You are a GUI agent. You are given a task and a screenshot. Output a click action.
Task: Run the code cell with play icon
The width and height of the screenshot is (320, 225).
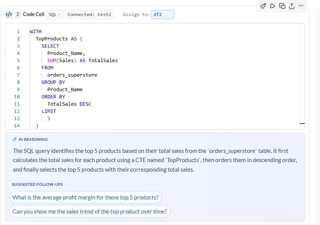pyautogui.click(x=273, y=6)
